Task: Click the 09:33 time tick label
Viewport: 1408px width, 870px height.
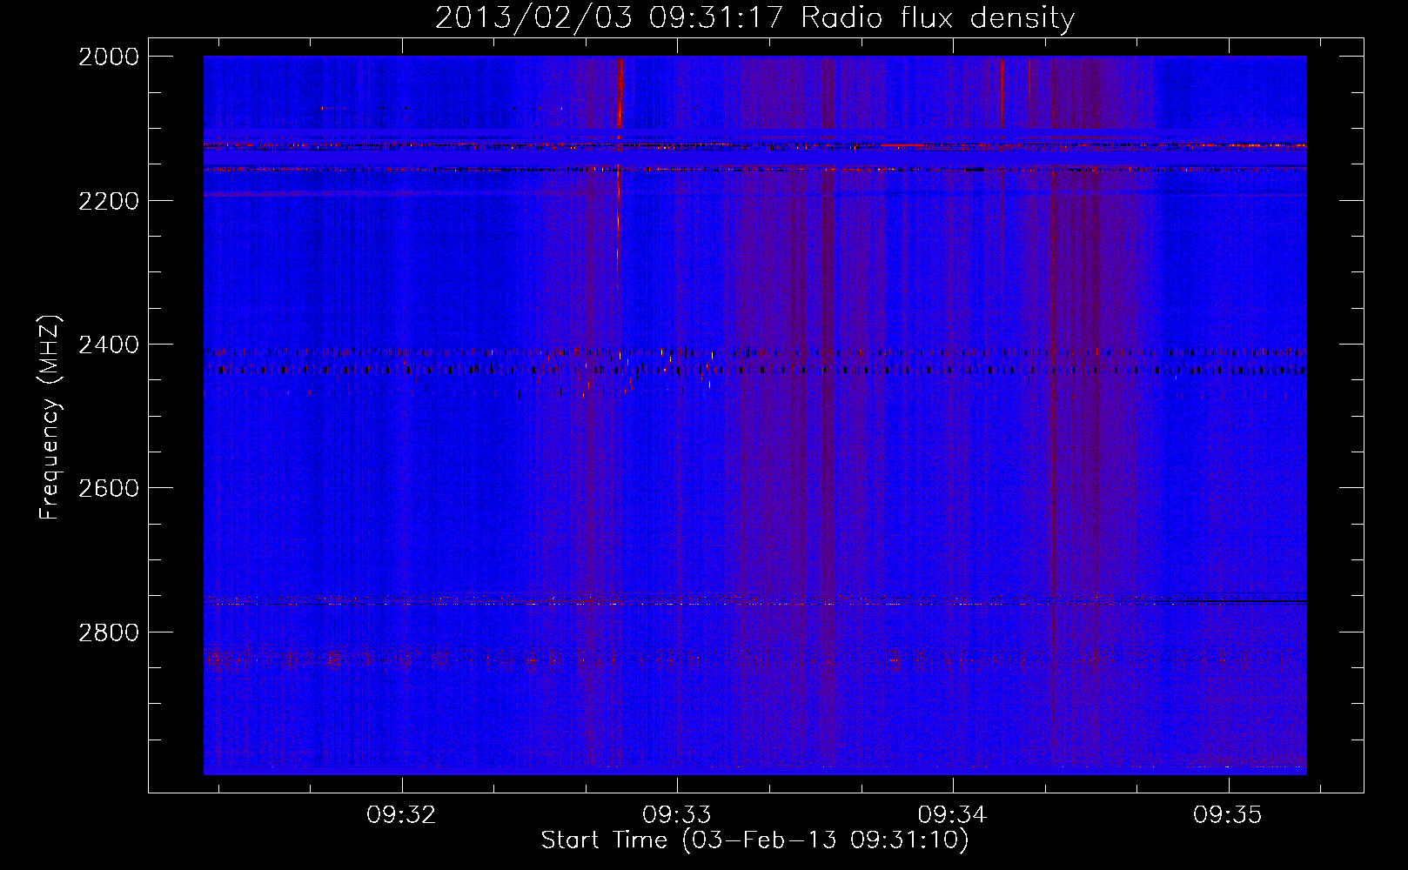Action: 677,815
